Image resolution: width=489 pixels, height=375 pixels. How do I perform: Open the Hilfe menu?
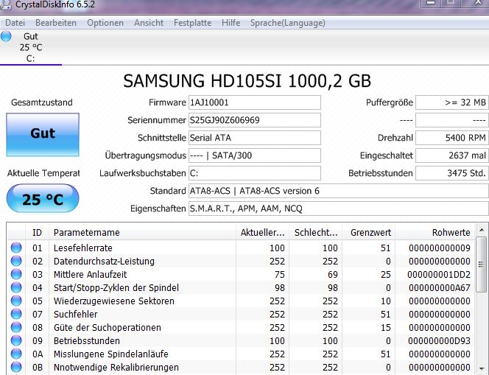pos(231,23)
